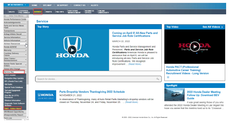
Task: Click Read More in Top Story
Action: 135,64
